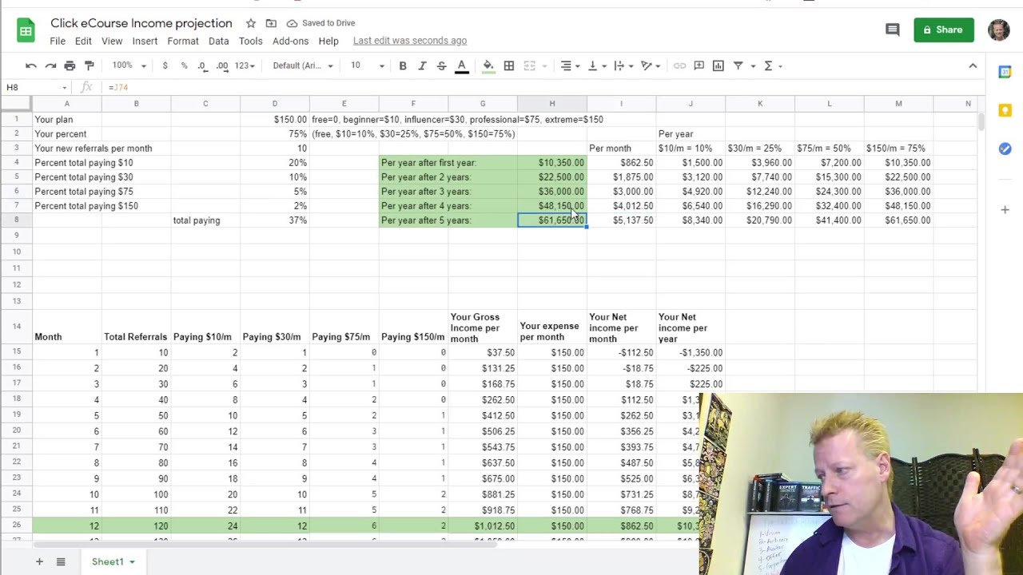Image resolution: width=1023 pixels, height=575 pixels.
Task: Click the green Share button
Action: [943, 30]
